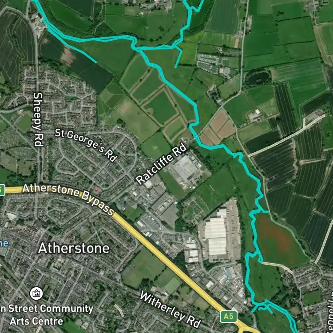This screenshot has height=333, width=333.
Task: Click the Sheepy Rd street label
Action: pyautogui.click(x=39, y=119)
